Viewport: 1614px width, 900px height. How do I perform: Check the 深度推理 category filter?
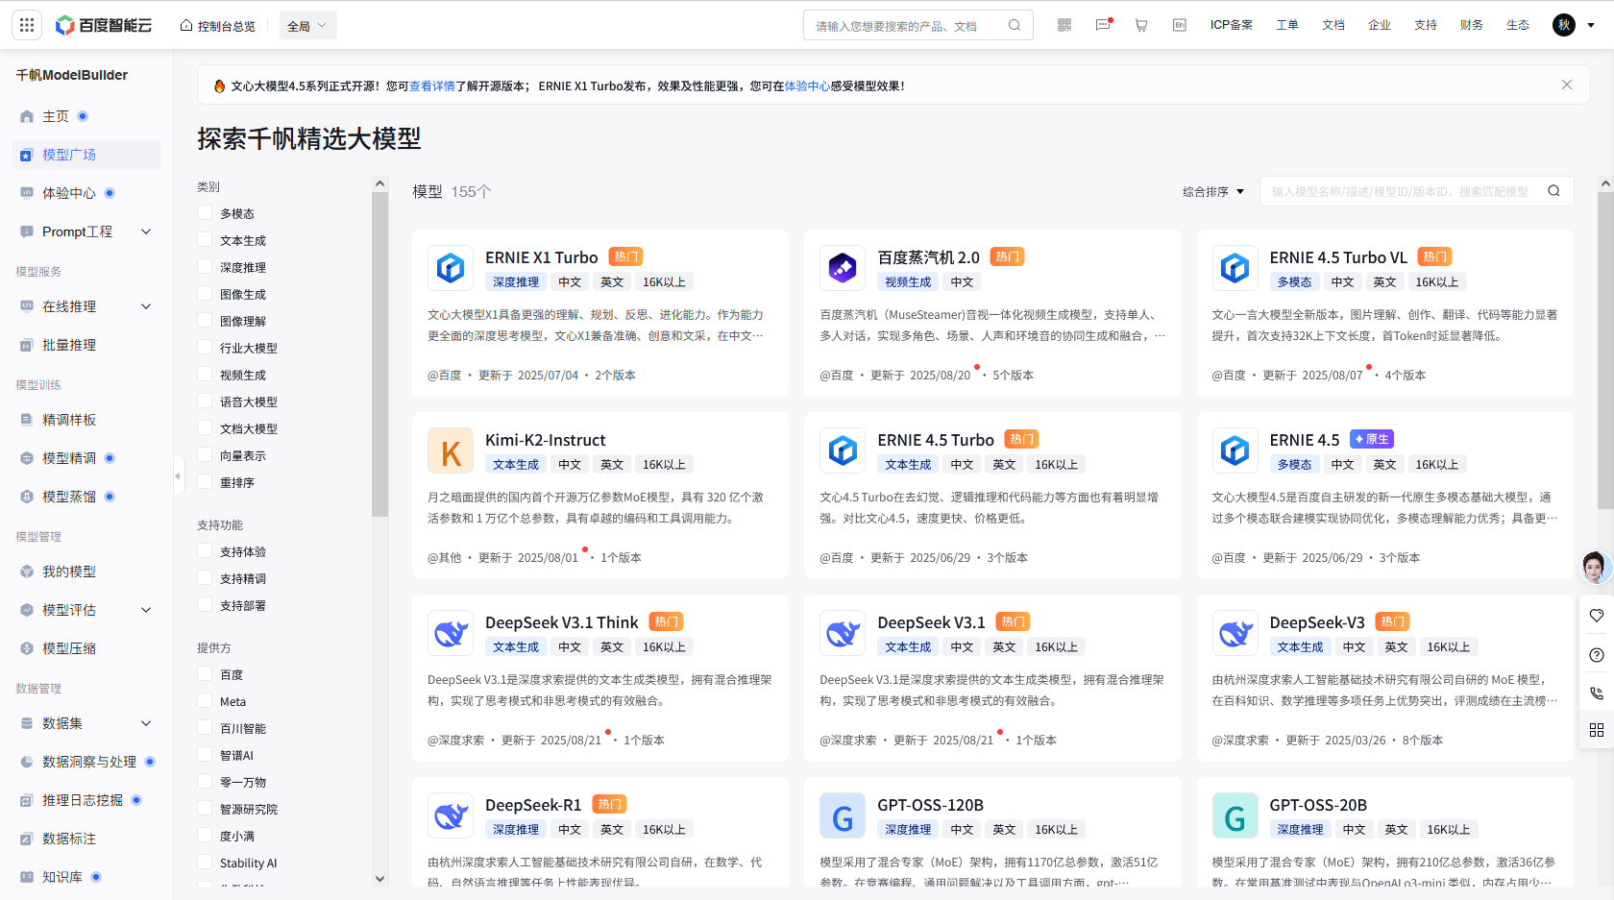pos(205,267)
